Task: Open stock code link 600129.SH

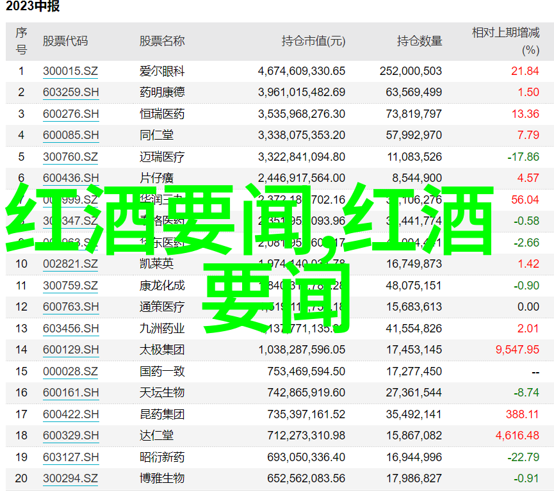Action: coord(70,350)
